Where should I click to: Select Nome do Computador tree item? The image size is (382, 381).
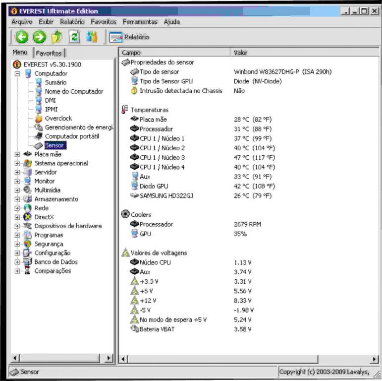(74, 91)
